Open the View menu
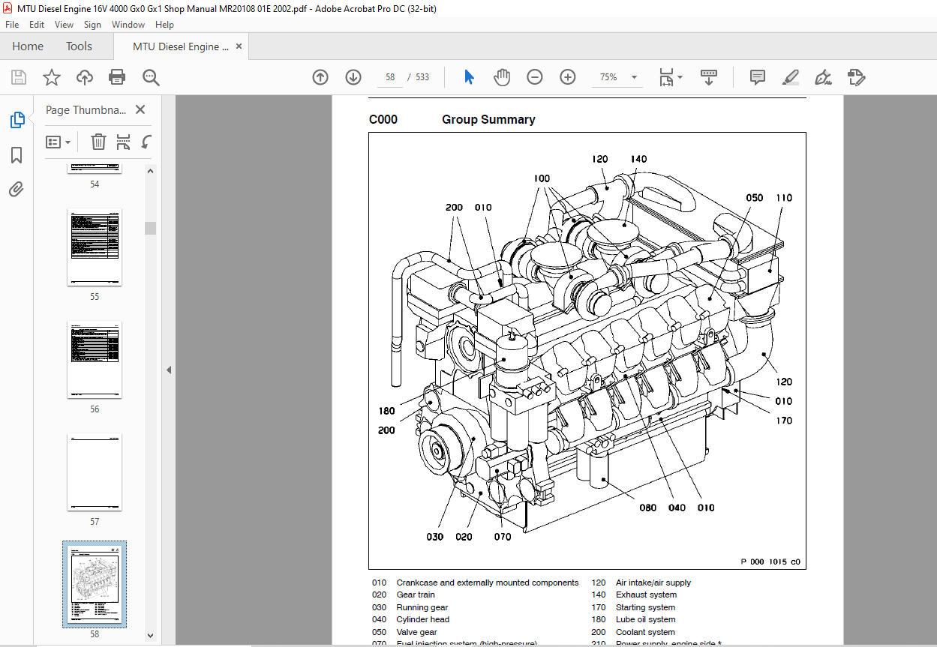Screen dimensions: 937x647 65,25
